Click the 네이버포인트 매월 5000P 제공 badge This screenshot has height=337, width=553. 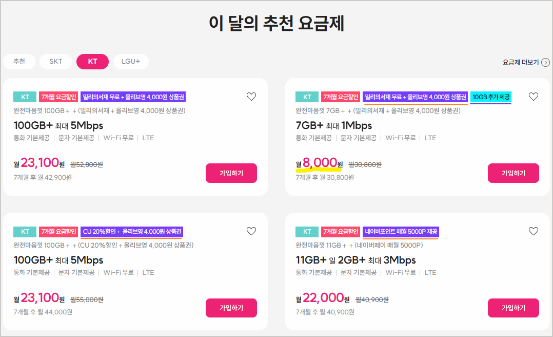pos(401,231)
